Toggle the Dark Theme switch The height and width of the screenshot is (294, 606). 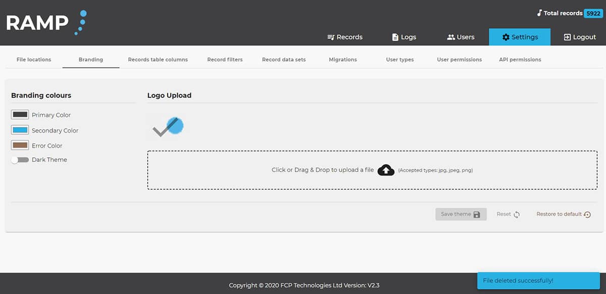point(20,160)
